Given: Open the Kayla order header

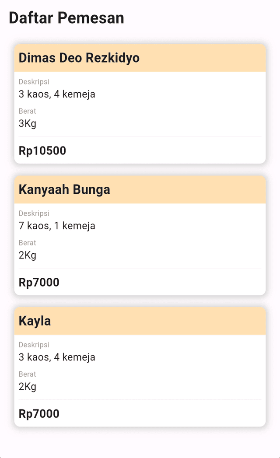Looking at the screenshot, I should (x=140, y=321).
